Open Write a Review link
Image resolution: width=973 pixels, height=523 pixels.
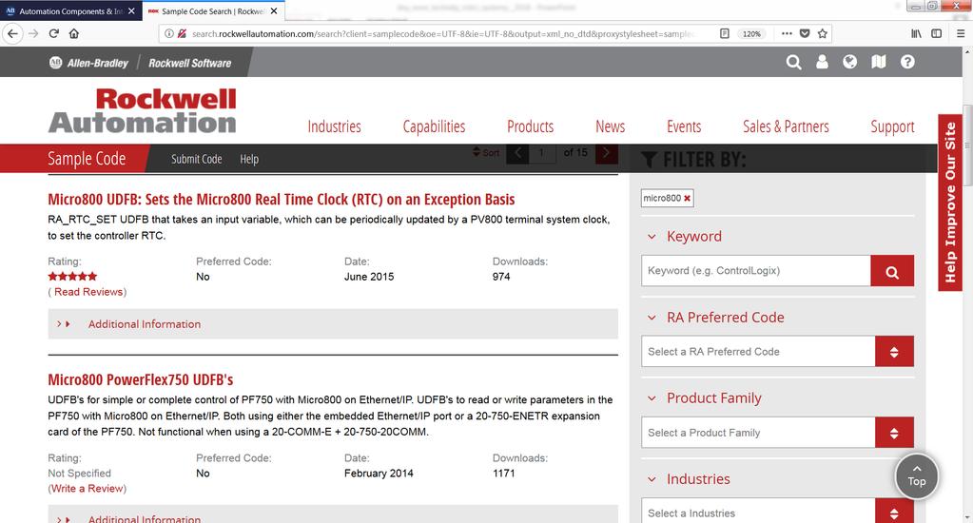87,488
